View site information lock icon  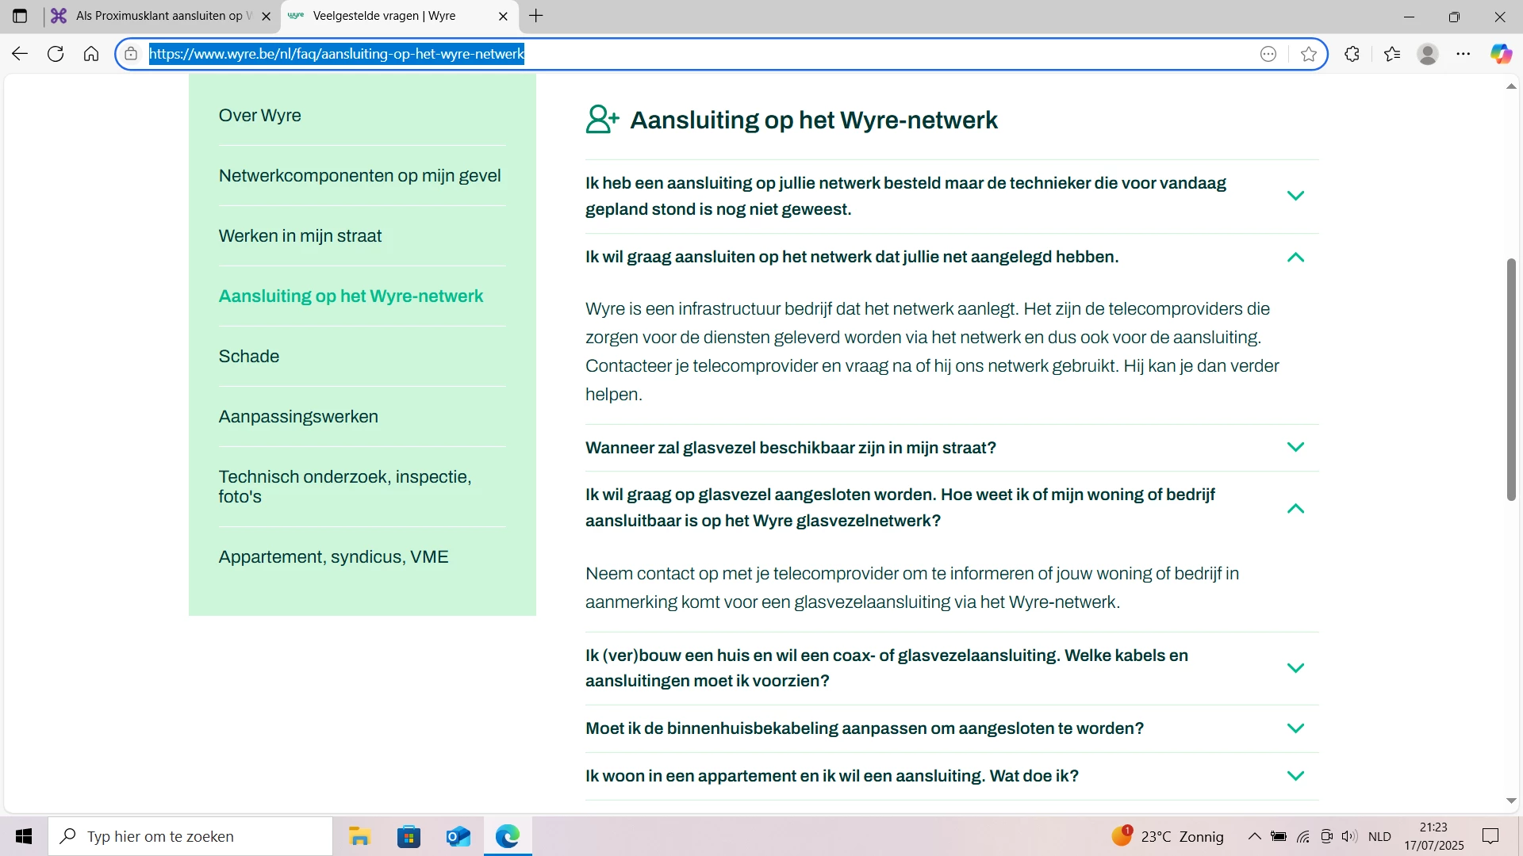pos(131,54)
